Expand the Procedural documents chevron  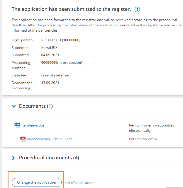pos(13,158)
